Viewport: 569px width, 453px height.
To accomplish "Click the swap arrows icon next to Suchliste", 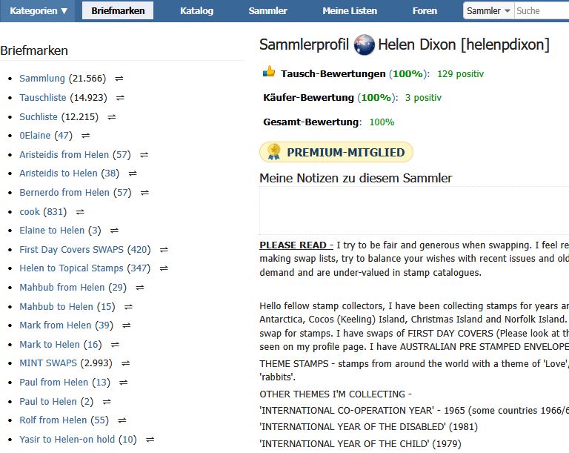I will tap(112, 117).
